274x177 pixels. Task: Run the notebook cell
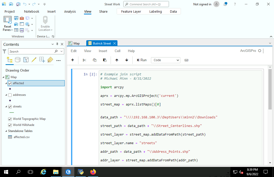(x=141, y=60)
